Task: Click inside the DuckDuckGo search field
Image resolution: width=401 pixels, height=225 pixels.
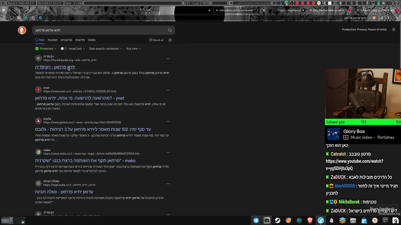Action: click(x=100, y=30)
